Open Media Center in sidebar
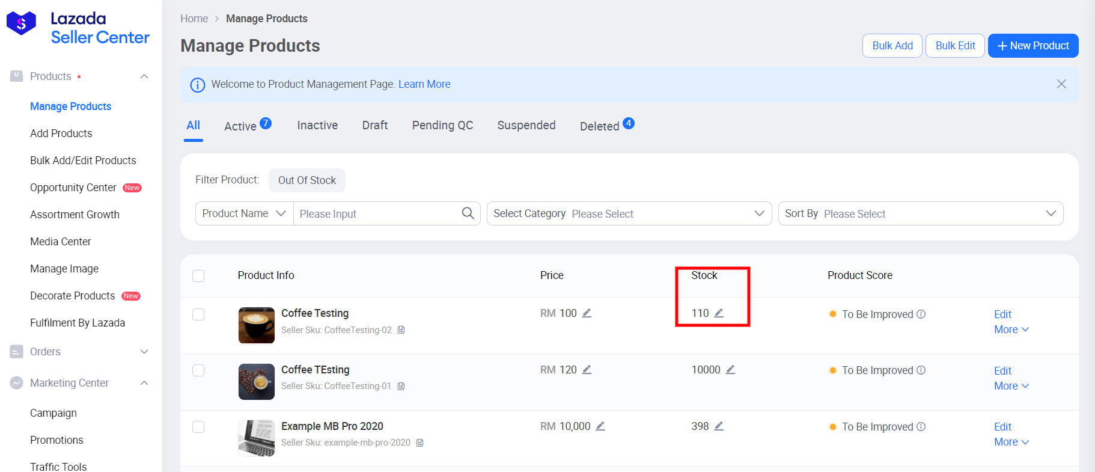The height and width of the screenshot is (472, 1095). [61, 242]
